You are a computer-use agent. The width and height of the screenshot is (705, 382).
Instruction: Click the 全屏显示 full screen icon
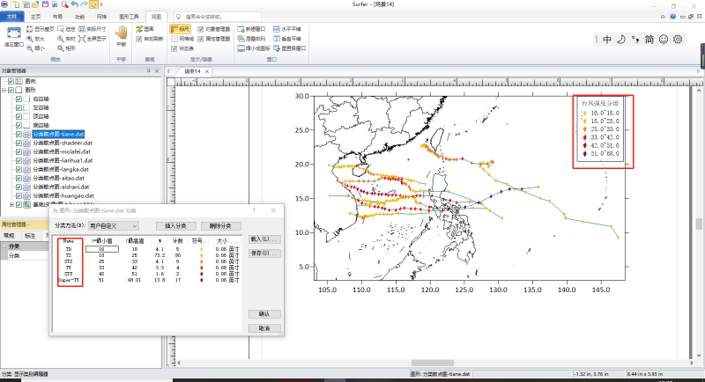(83, 39)
